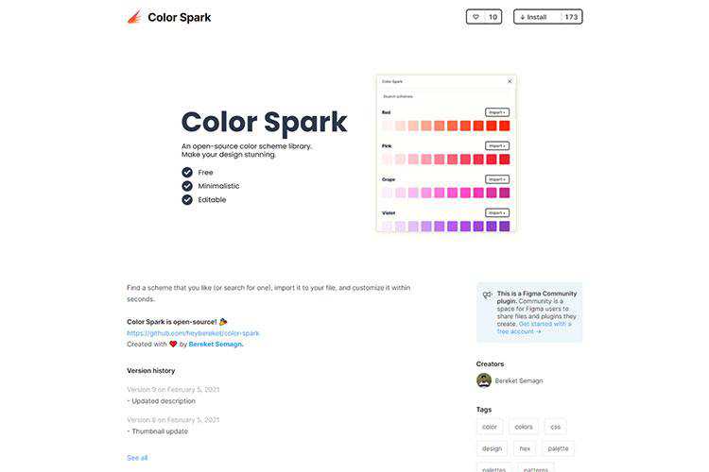
Task: Open the GitHub color-spark repository link
Action: coord(193,333)
